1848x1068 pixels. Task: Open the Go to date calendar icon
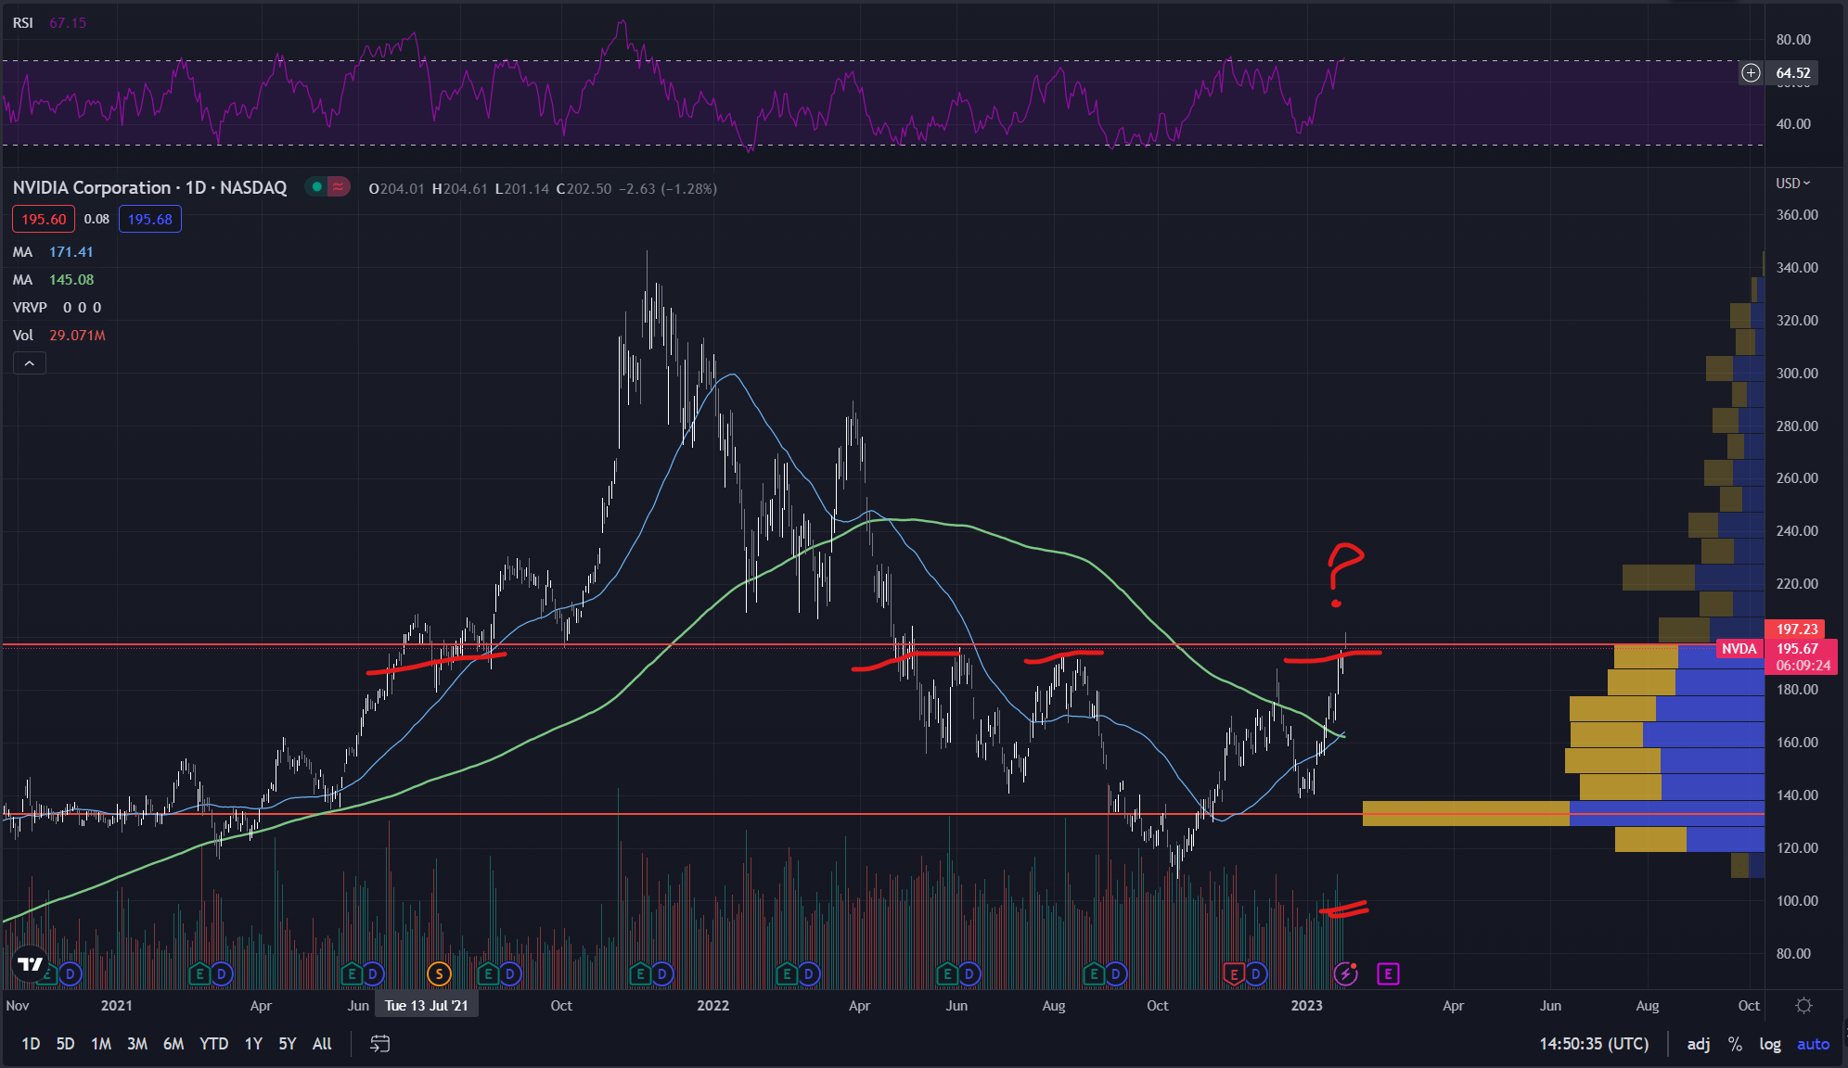(379, 1044)
